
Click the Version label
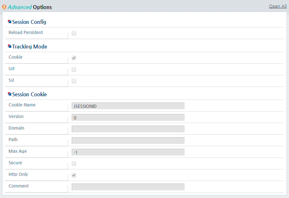(x=16, y=116)
